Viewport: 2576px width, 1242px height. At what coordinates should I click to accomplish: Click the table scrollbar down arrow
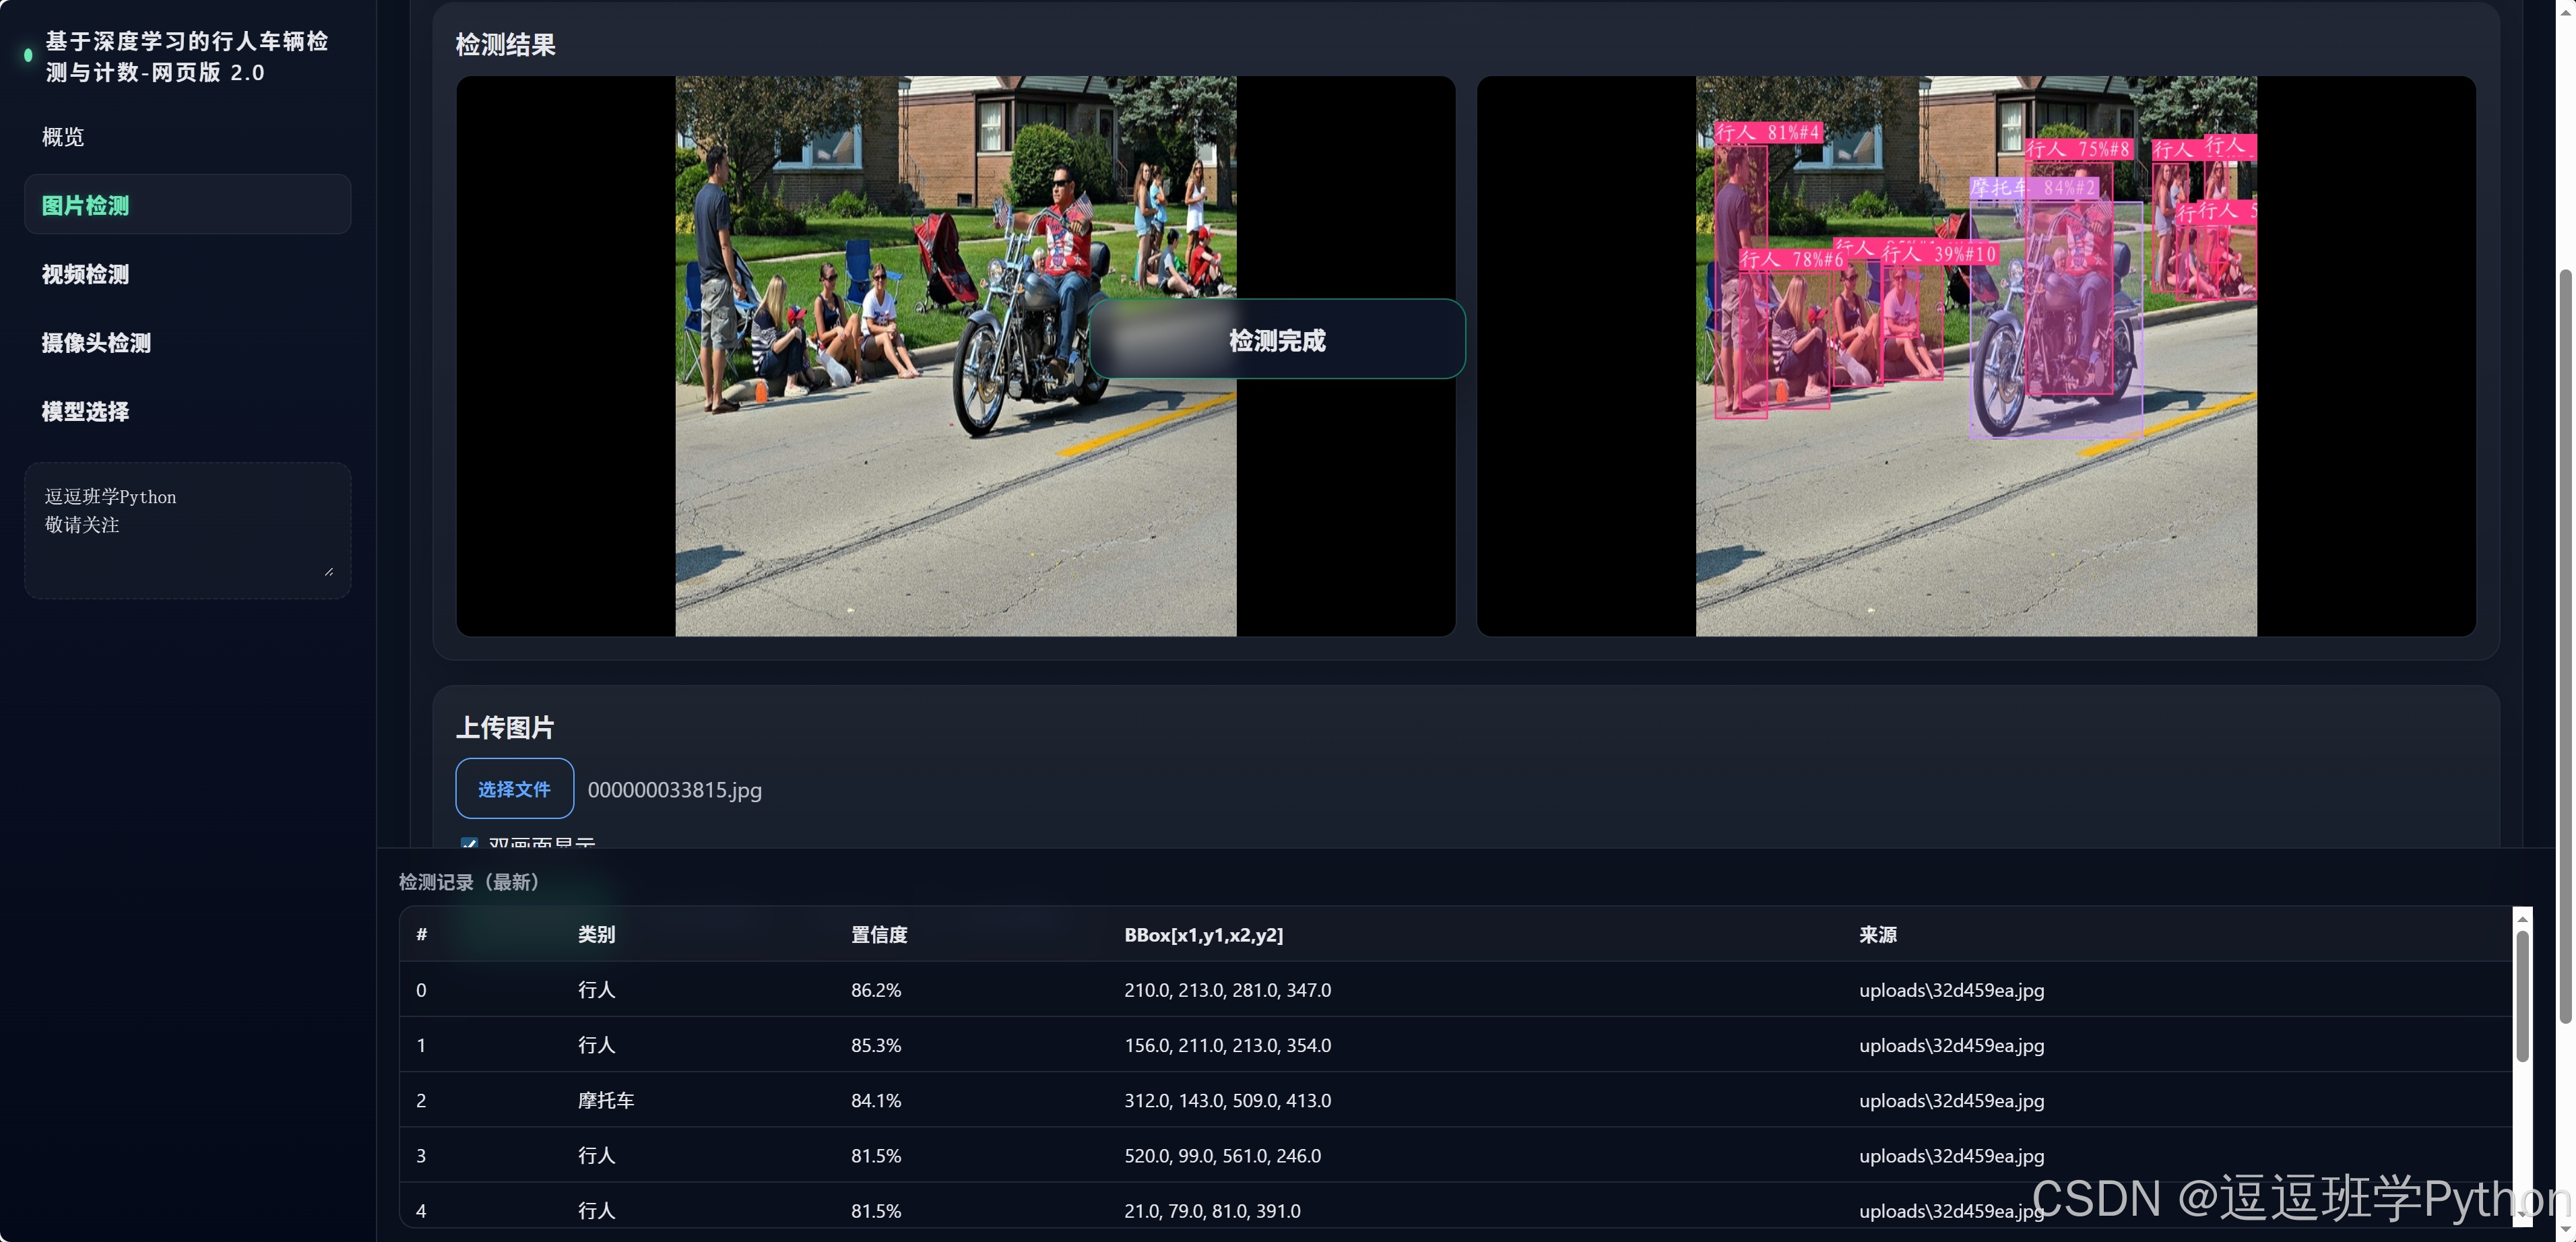[x=2522, y=1214]
